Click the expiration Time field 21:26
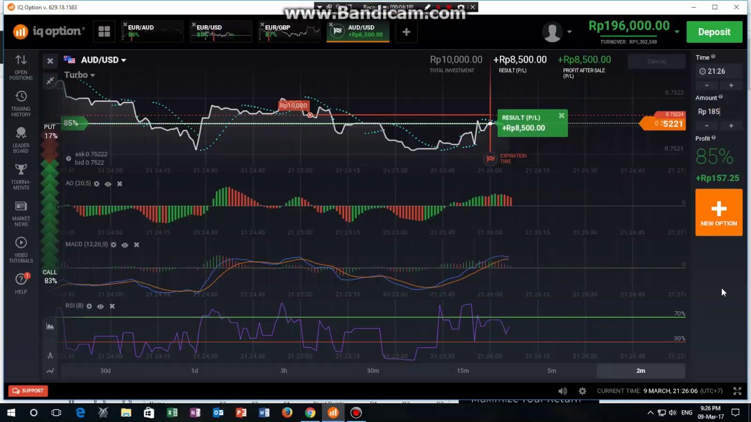This screenshot has width=751, height=422. point(719,72)
